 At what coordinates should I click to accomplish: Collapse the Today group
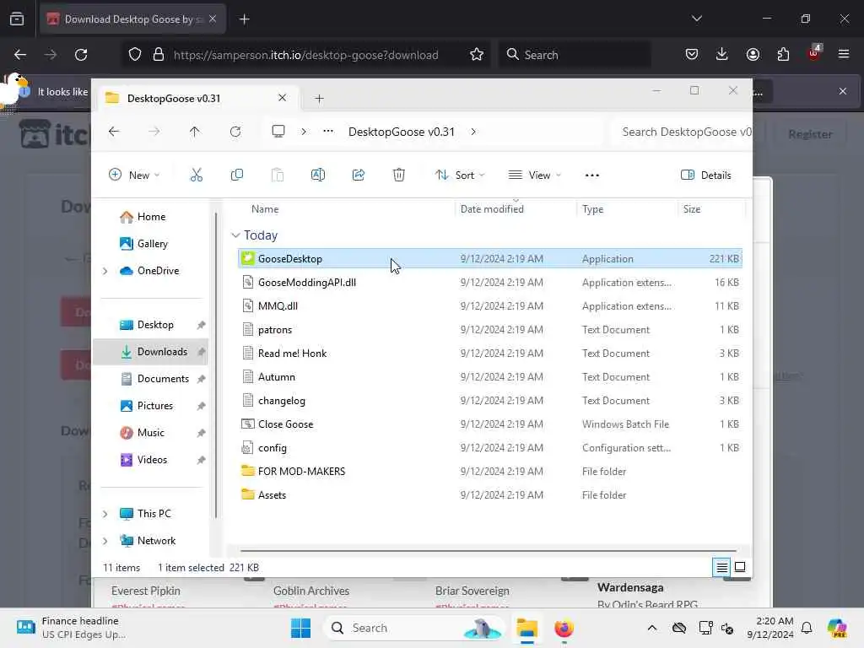click(235, 235)
